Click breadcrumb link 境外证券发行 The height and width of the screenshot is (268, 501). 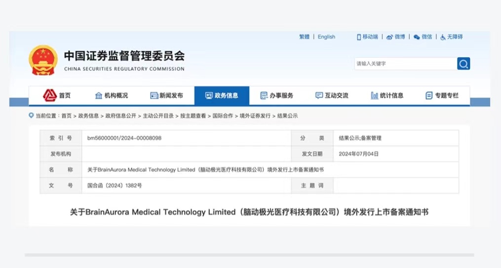pyautogui.click(x=255, y=115)
